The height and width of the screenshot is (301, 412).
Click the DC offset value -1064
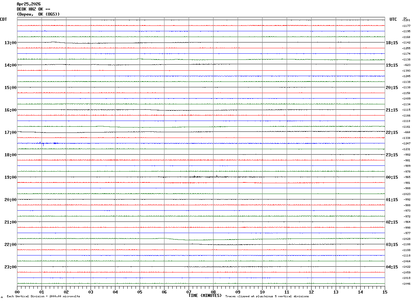coord(407,261)
